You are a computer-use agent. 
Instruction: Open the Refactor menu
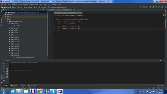[x=31, y=4]
